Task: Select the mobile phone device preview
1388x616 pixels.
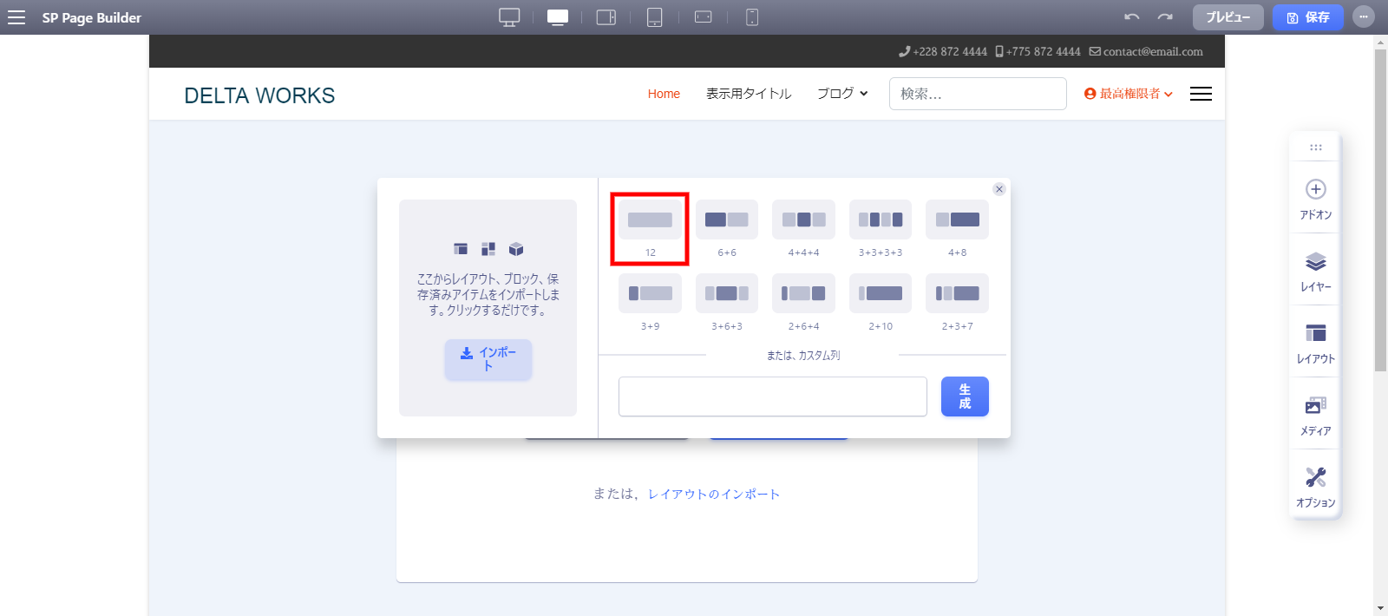Action: point(752,17)
